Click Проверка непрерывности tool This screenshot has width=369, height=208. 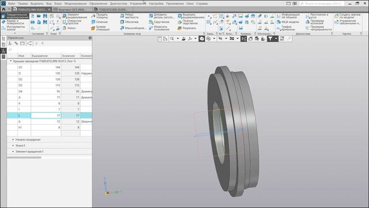tap(319, 28)
